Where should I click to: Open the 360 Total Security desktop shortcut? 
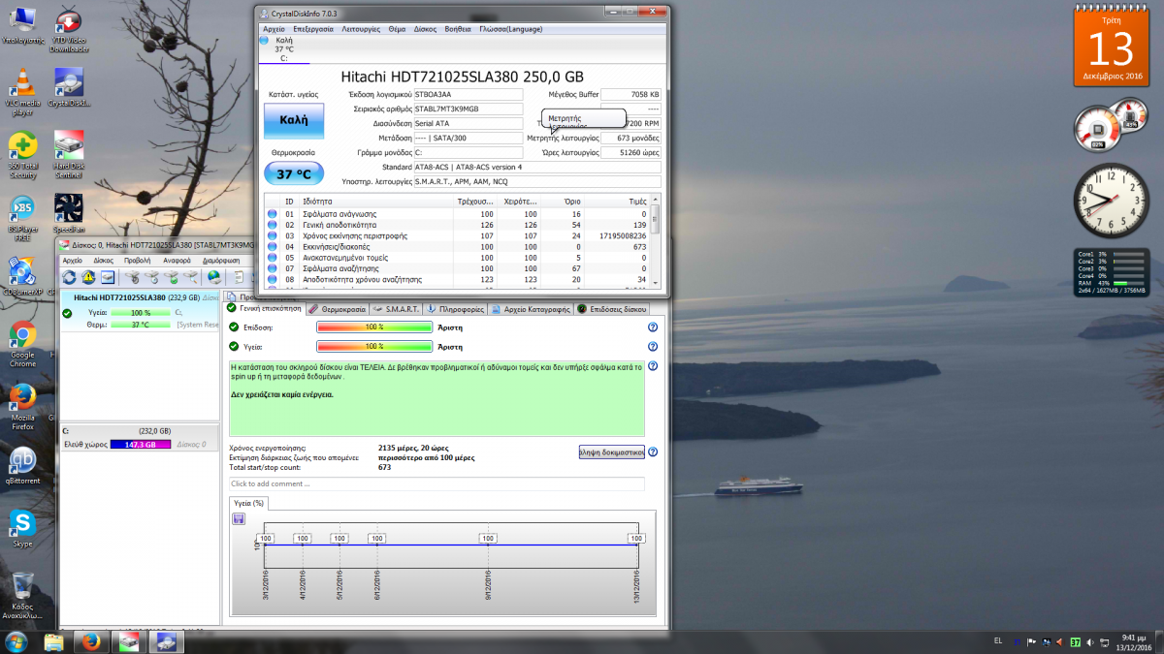22,155
